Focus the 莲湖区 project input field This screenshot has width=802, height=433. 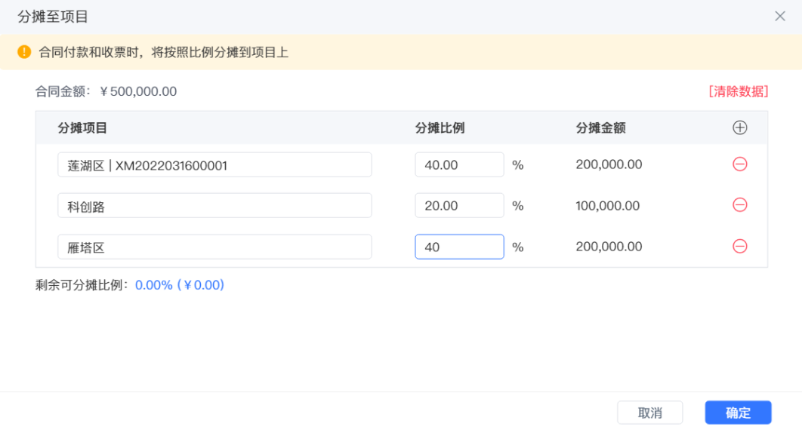click(x=214, y=164)
